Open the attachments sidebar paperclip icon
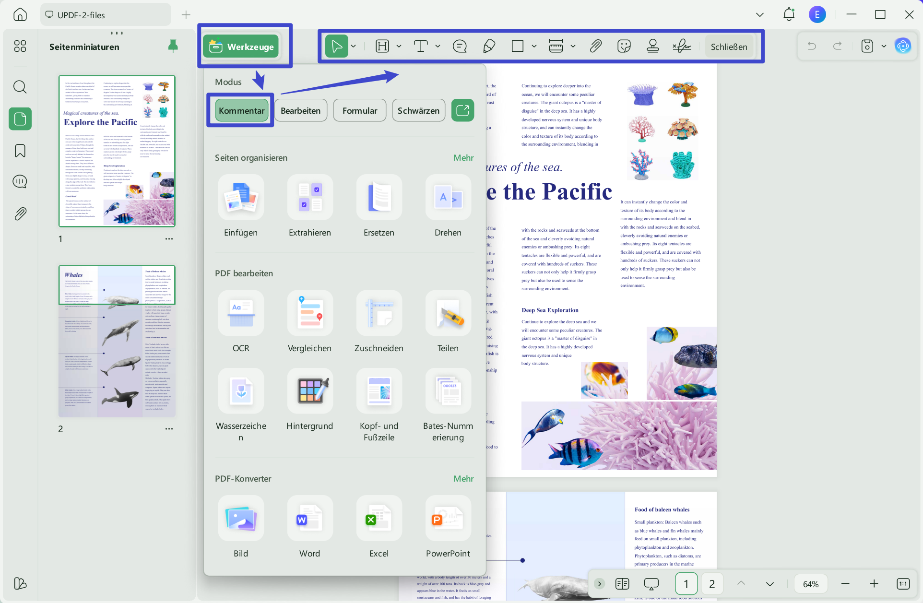923x603 pixels. pyautogui.click(x=20, y=213)
